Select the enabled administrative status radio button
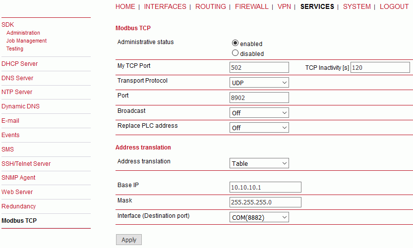This screenshot has height=248, width=413. click(235, 43)
